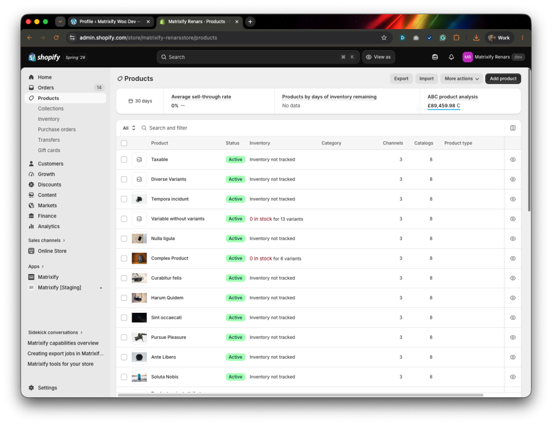Screen dimensions: 552x425
Task: Click the Grammarly extension icon
Action: 443,38
